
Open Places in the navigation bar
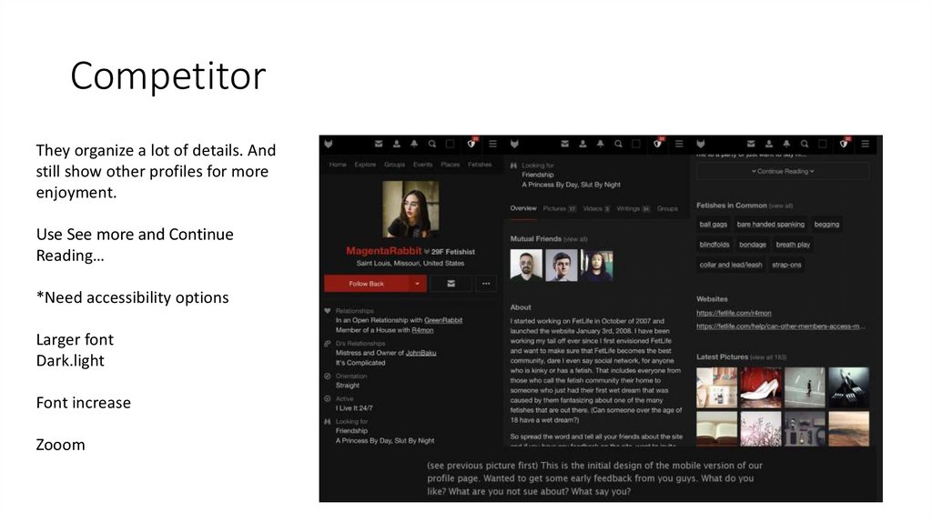(x=450, y=165)
